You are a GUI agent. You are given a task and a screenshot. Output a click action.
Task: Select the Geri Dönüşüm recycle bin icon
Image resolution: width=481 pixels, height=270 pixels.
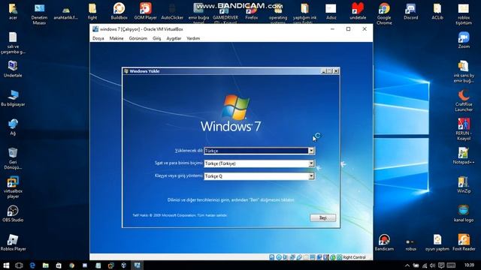pyautogui.click(x=13, y=158)
